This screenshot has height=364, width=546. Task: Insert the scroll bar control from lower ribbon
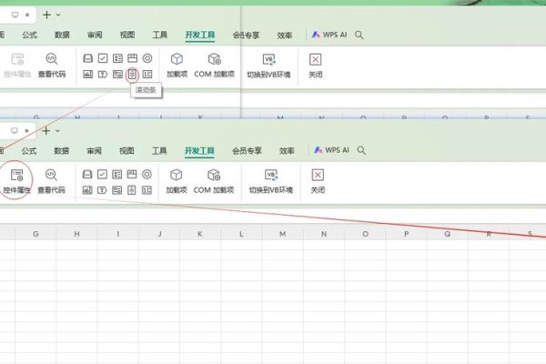(132, 190)
